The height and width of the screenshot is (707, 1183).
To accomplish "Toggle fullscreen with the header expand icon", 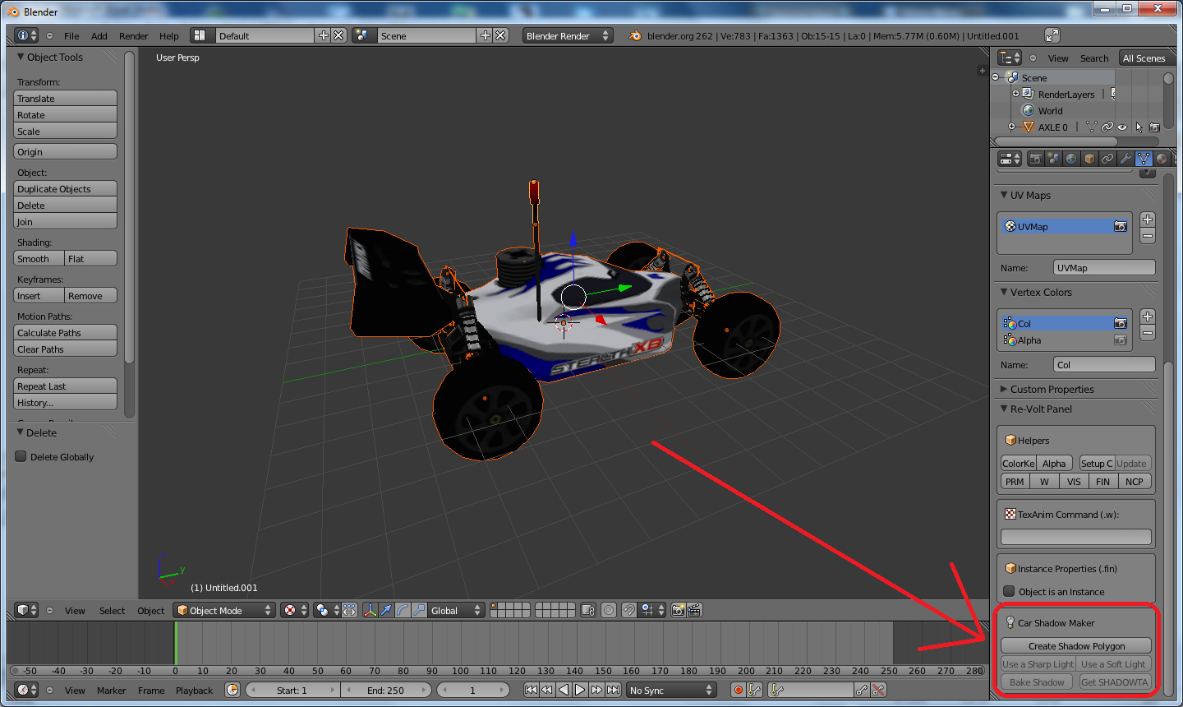I will [x=1052, y=35].
